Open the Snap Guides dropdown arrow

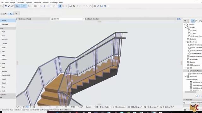(26, 6)
